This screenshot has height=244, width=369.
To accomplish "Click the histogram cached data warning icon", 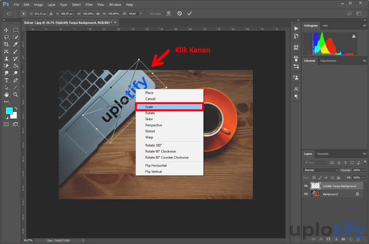I will pos(354,36).
